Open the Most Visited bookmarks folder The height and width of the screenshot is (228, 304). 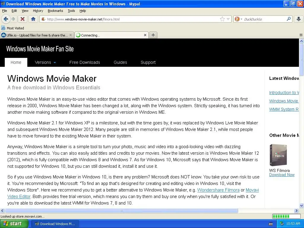coord(12,28)
